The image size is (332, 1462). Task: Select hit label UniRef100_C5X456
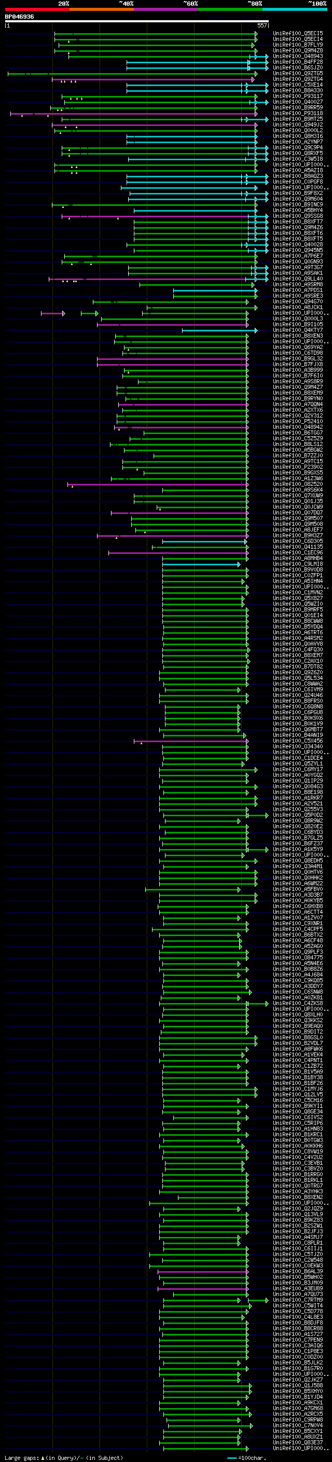coord(298,741)
